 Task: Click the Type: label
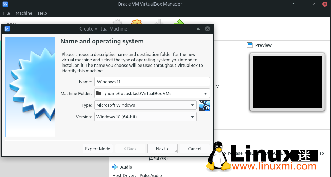click(x=87, y=105)
